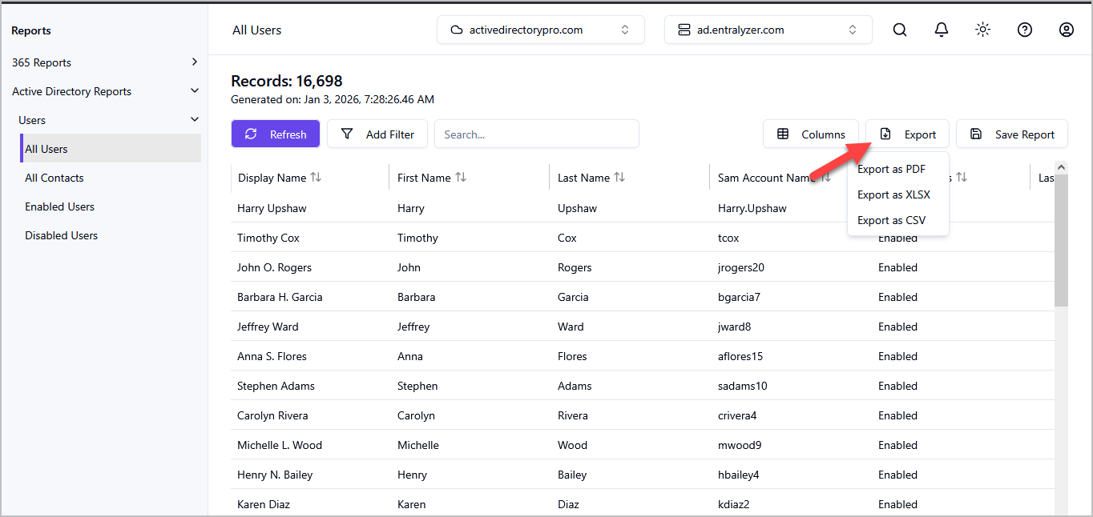Viewport: 1093px width, 517px height.
Task: Open the ad.entralyzer.com server selector
Action: tap(767, 30)
